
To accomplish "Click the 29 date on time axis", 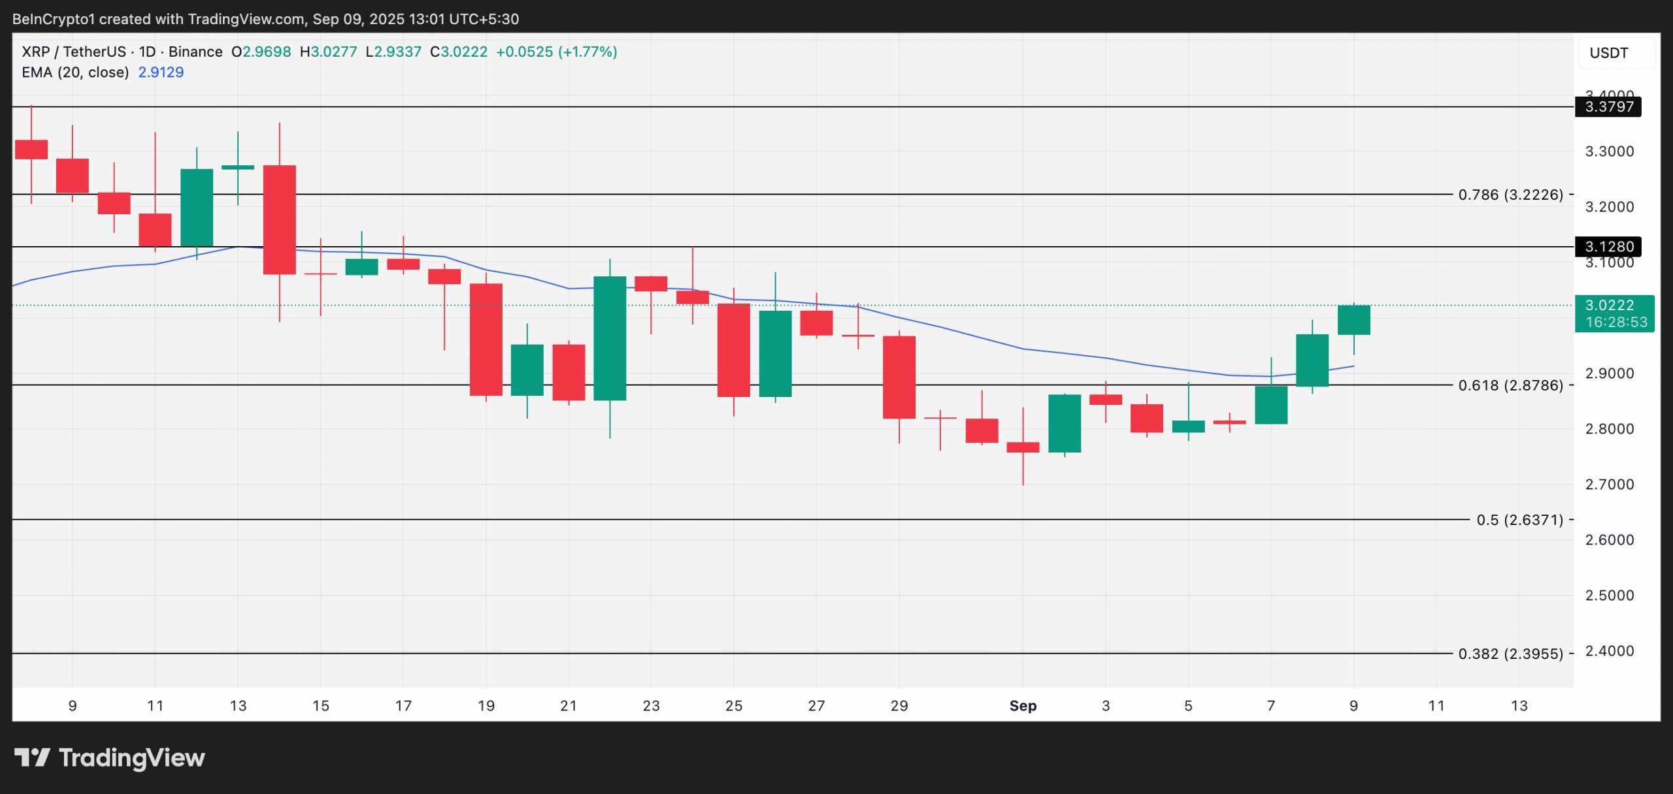I will click(x=899, y=706).
